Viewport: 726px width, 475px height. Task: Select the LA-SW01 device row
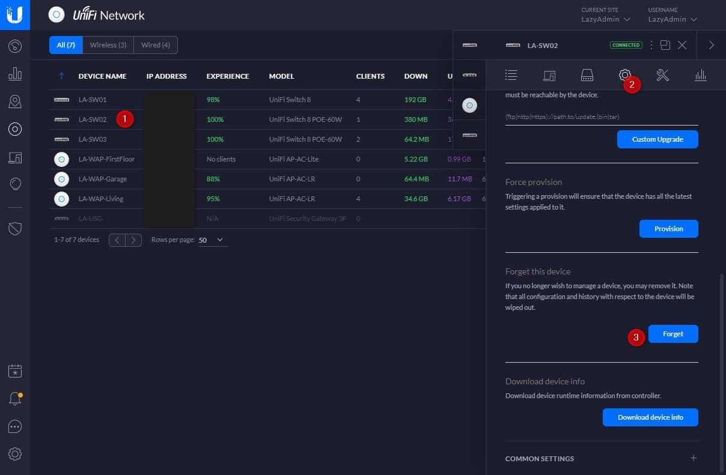[267, 100]
